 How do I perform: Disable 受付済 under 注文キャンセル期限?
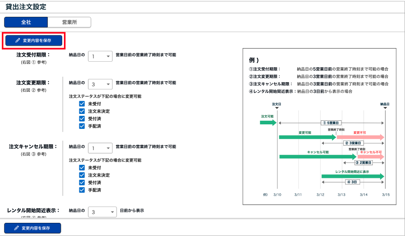pos(82,182)
